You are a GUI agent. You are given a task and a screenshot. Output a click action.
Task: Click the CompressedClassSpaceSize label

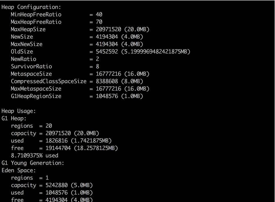coord(49,81)
